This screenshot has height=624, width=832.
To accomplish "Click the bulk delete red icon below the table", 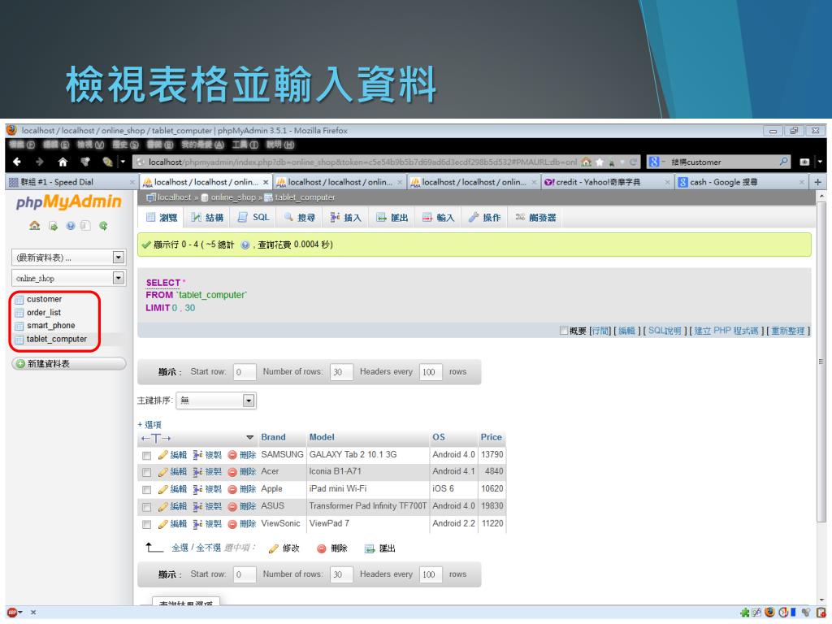I will 321,548.
